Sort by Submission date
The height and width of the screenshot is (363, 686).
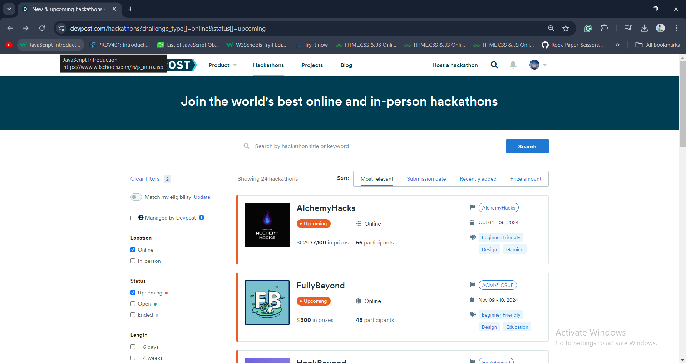pyautogui.click(x=426, y=179)
